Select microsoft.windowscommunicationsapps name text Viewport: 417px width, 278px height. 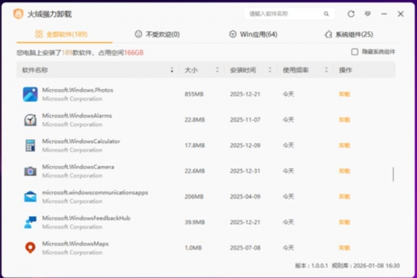(x=95, y=193)
